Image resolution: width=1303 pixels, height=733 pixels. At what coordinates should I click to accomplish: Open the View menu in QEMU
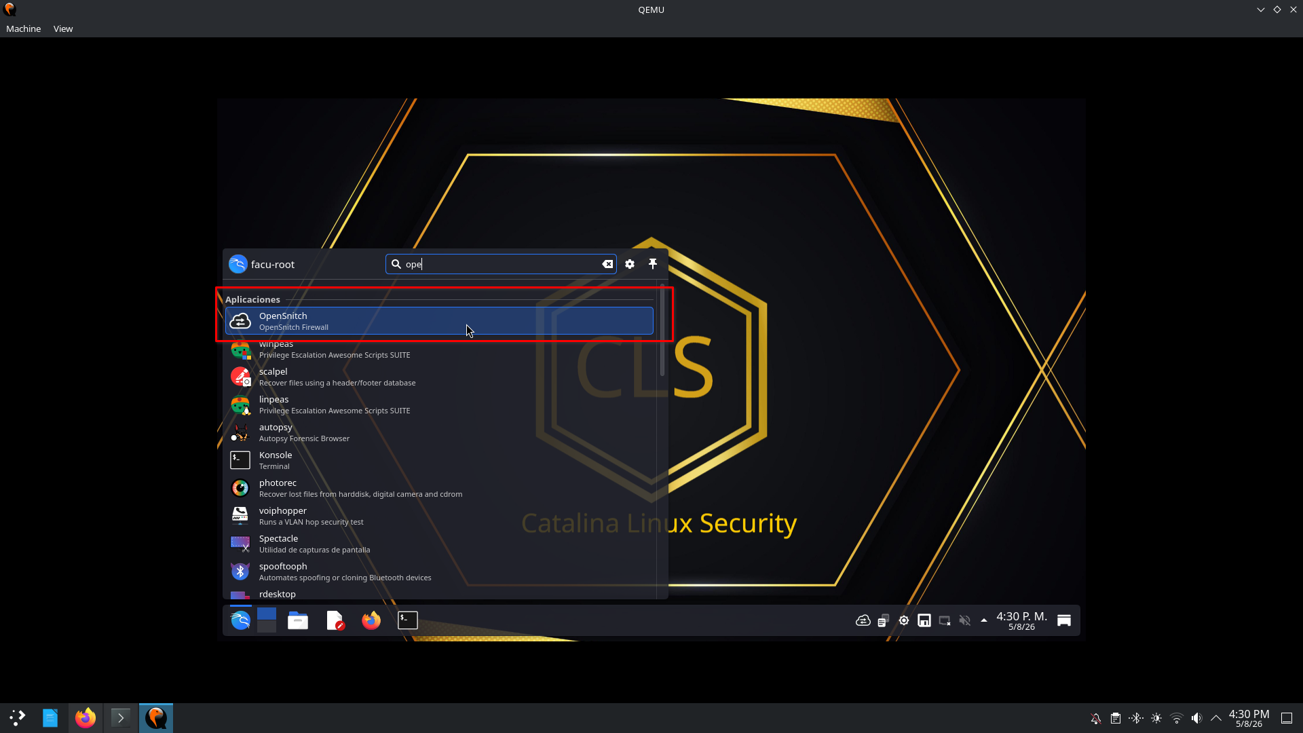click(x=63, y=29)
